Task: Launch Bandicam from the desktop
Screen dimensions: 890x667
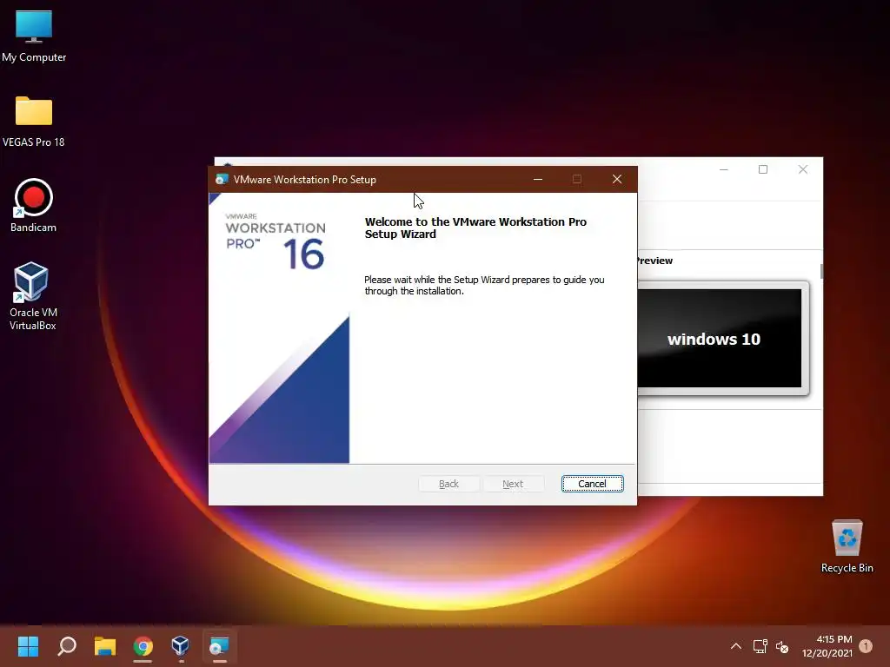Action: coord(34,205)
